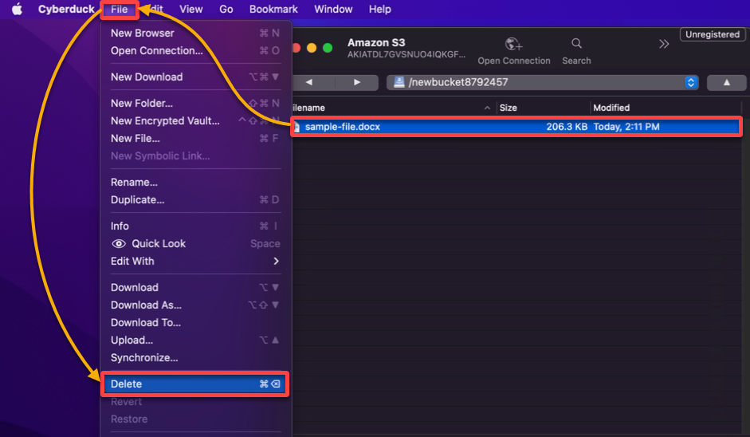Select Upload... menu item

click(195, 341)
